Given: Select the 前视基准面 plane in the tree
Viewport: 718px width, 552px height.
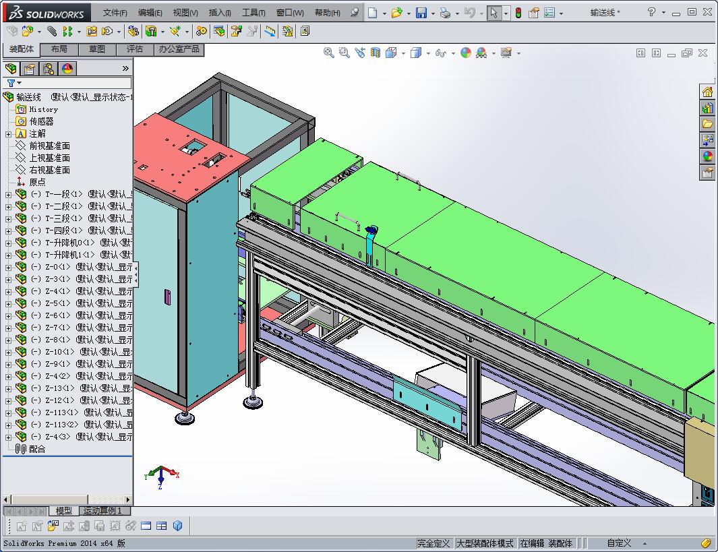Looking at the screenshot, I should (49, 146).
